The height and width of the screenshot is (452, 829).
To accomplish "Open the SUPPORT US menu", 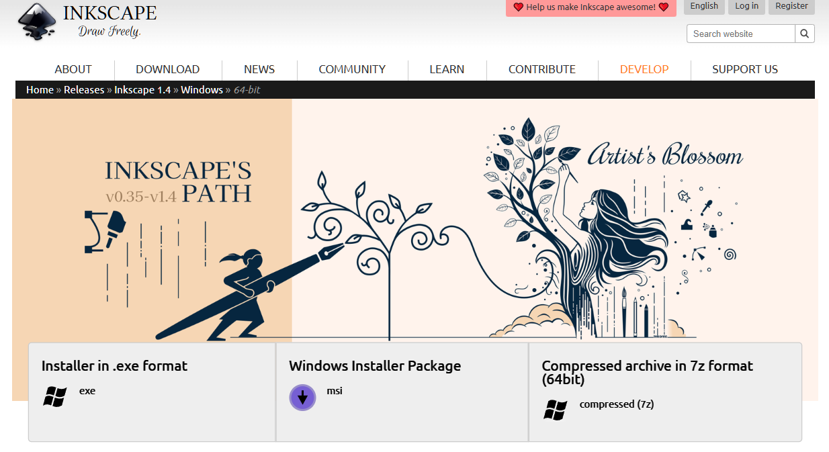I will pos(745,69).
